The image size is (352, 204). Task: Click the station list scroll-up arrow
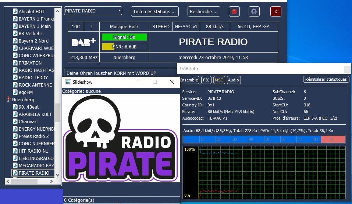click(x=58, y=11)
